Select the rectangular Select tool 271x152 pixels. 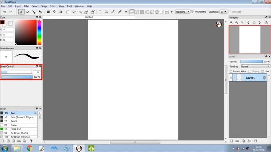coord(68,12)
